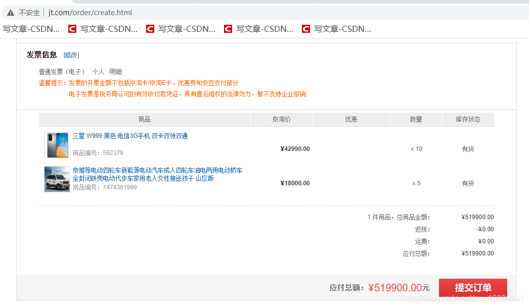Click 有货 status in electric car row
Image resolution: width=529 pixels, height=308 pixels.
(468, 183)
